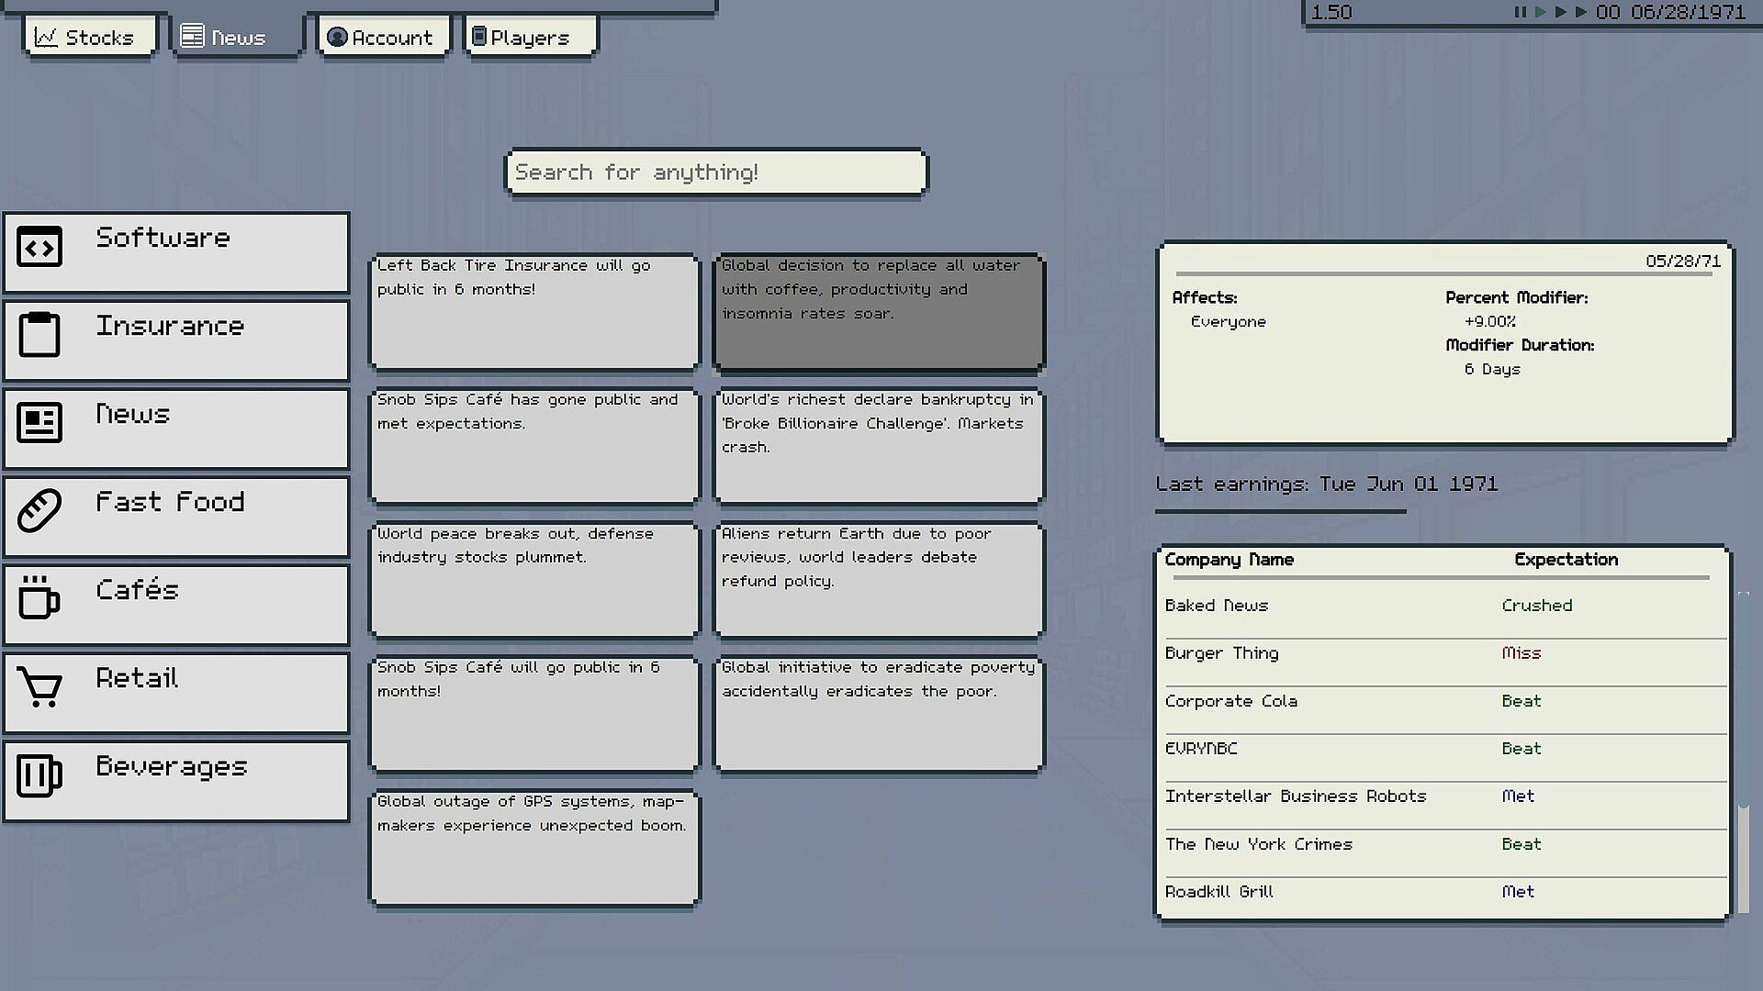Click the earnings list scrollbar

[1742, 858]
